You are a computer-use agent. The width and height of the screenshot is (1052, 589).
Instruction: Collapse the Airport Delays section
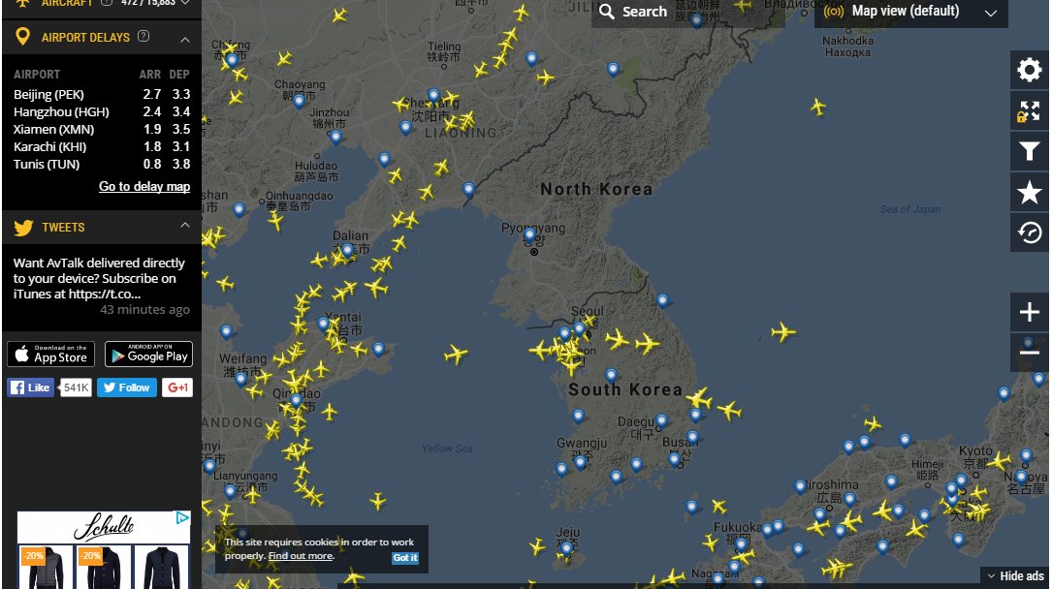(185, 40)
